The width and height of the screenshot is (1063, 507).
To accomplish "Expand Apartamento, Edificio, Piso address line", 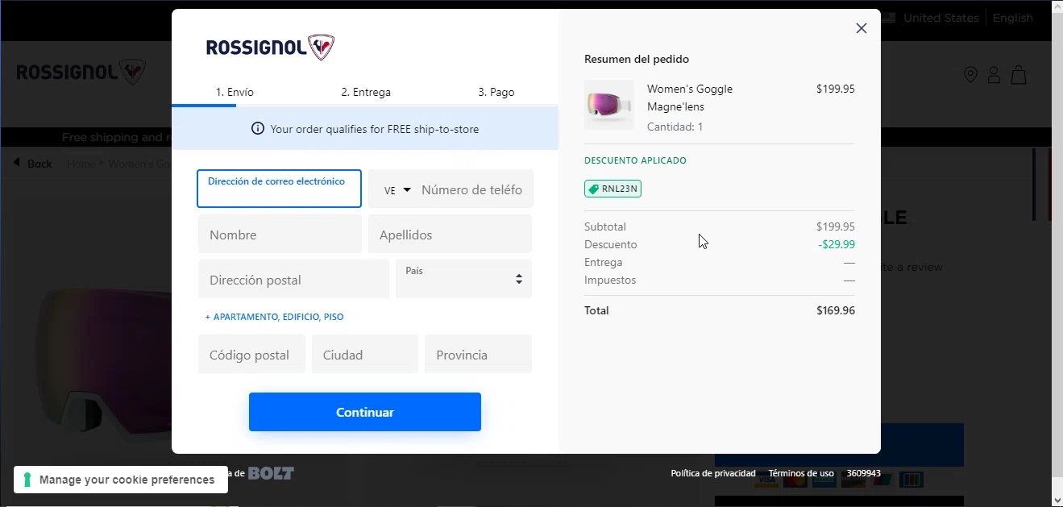I will (x=274, y=317).
